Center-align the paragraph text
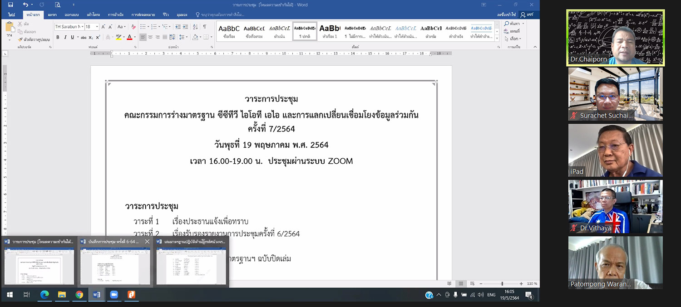 (150, 37)
